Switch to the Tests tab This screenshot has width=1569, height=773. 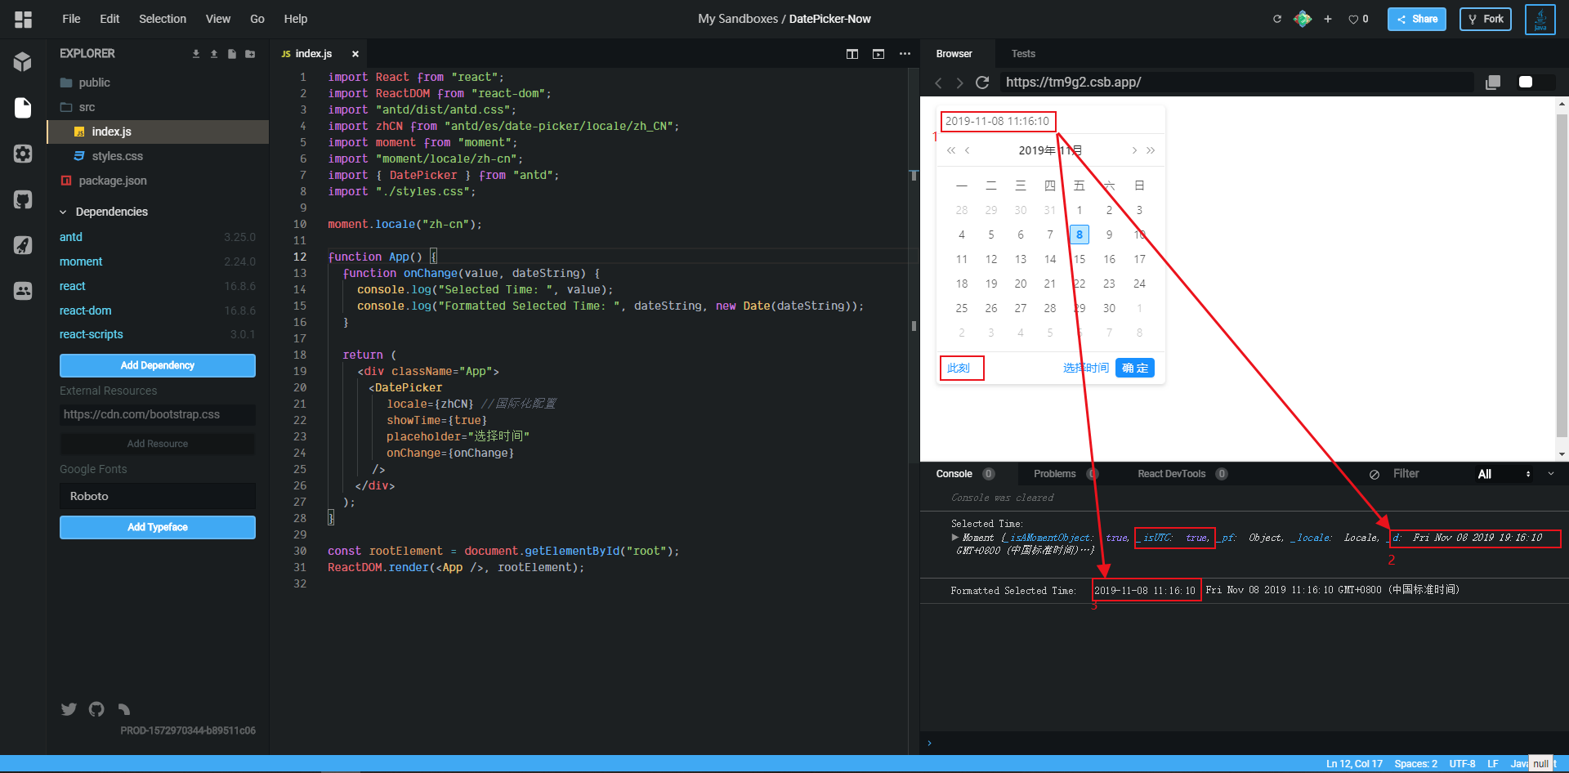click(x=1022, y=54)
